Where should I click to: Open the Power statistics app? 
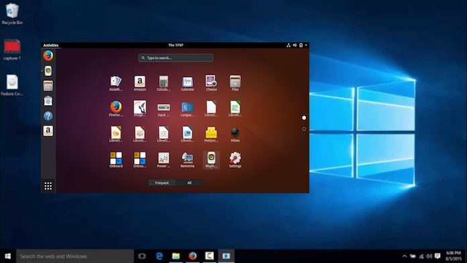[x=164, y=160]
